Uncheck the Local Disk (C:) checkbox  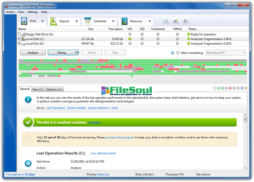coord(19,39)
